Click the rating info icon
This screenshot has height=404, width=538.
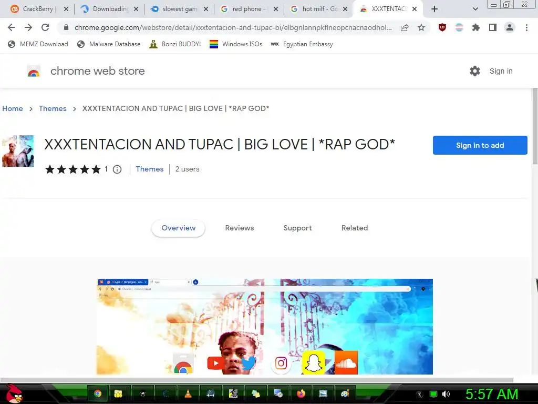point(117,169)
